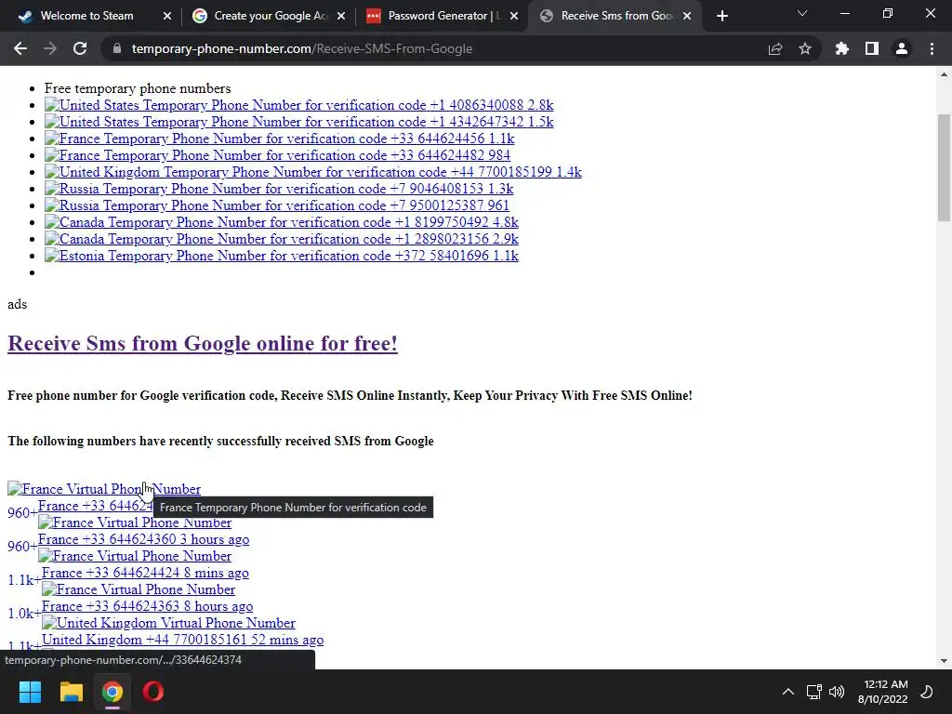The image size is (952, 714).
Task: Share this page using the share icon
Action: coord(775,48)
